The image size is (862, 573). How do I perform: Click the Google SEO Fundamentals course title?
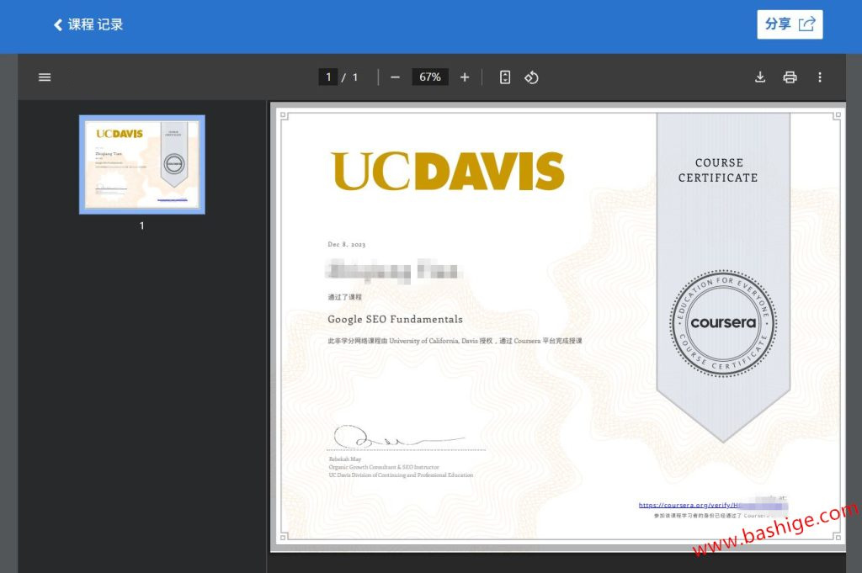pos(396,319)
